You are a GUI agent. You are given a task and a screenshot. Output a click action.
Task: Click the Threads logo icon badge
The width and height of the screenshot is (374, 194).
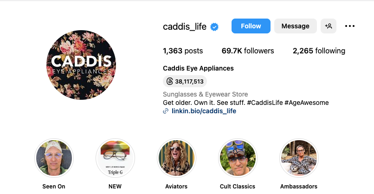coord(169,81)
